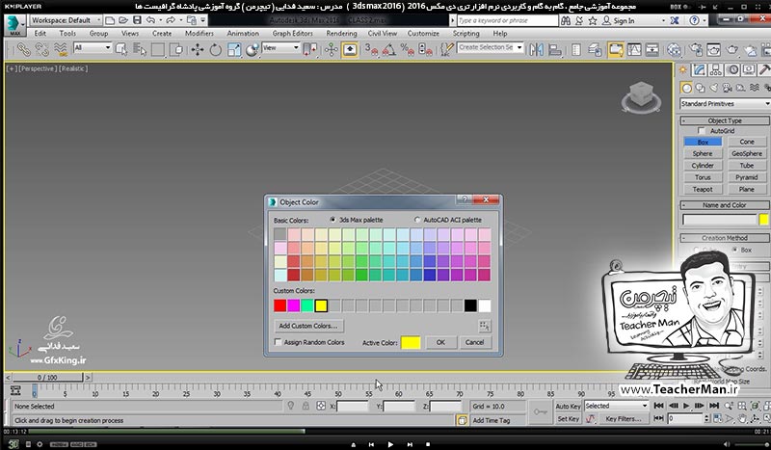Open the Motion panel tab
The image size is (771, 450).
(x=733, y=69)
